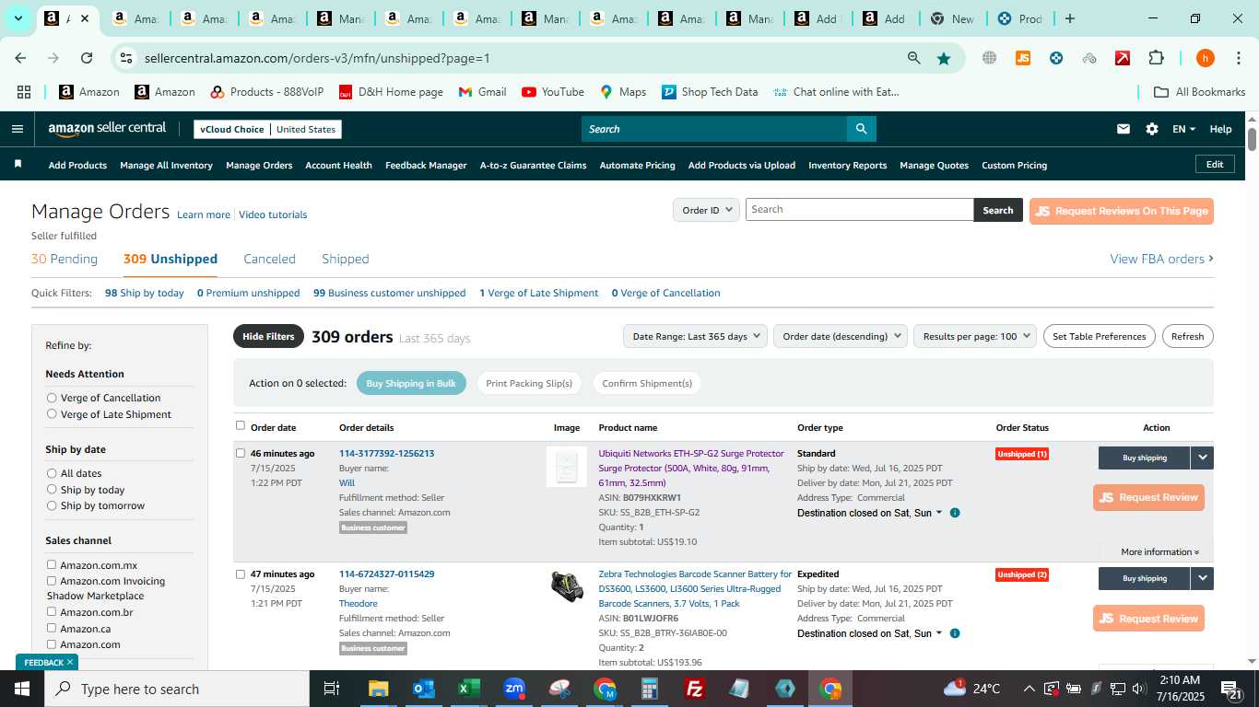
Task: Click Set Table Preferences
Action: (1099, 336)
